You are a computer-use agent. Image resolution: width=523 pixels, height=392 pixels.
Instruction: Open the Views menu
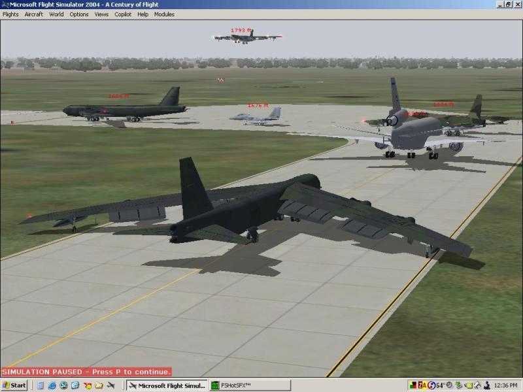pyautogui.click(x=101, y=14)
